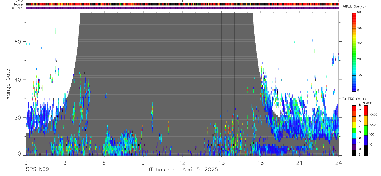The image size is (381, 176).
Task: Click the 18 label on TX FRQ legend
Action: pyautogui.click(x=359, y=105)
